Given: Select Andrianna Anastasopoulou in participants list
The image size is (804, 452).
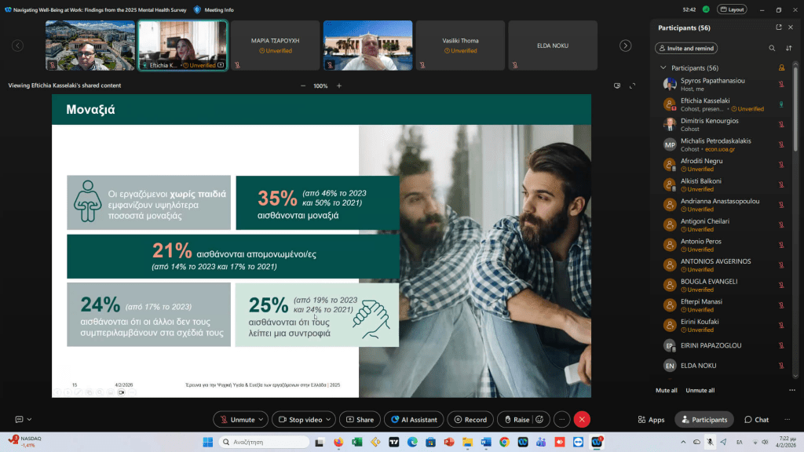Looking at the screenshot, I should [724, 205].
